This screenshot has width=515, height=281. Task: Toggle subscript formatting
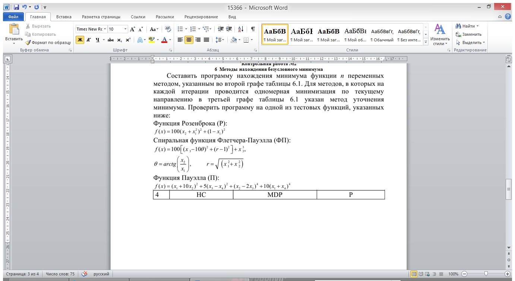[119, 40]
